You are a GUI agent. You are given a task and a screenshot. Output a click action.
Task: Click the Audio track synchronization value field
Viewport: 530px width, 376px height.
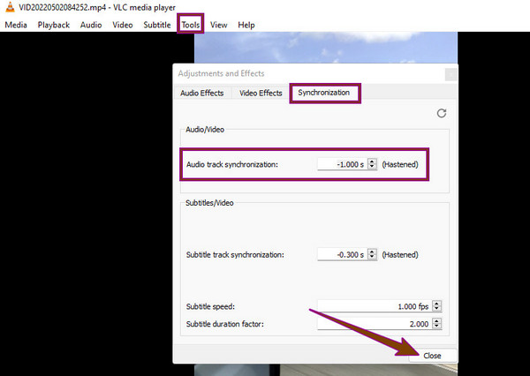342,164
